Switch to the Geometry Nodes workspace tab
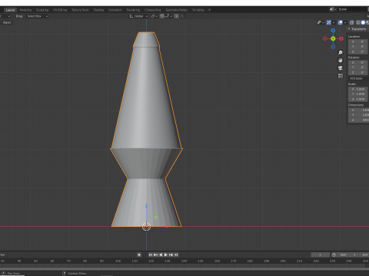Viewport: 369px width, 276px height. (177, 10)
